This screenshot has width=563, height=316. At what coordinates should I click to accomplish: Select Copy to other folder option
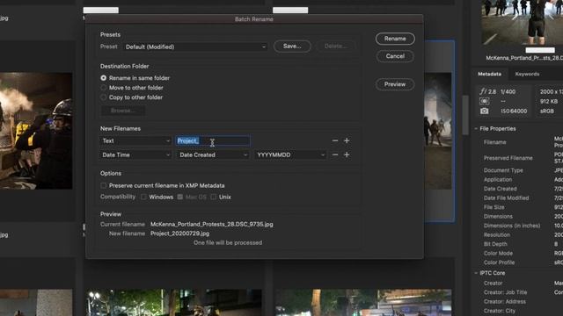tap(104, 97)
